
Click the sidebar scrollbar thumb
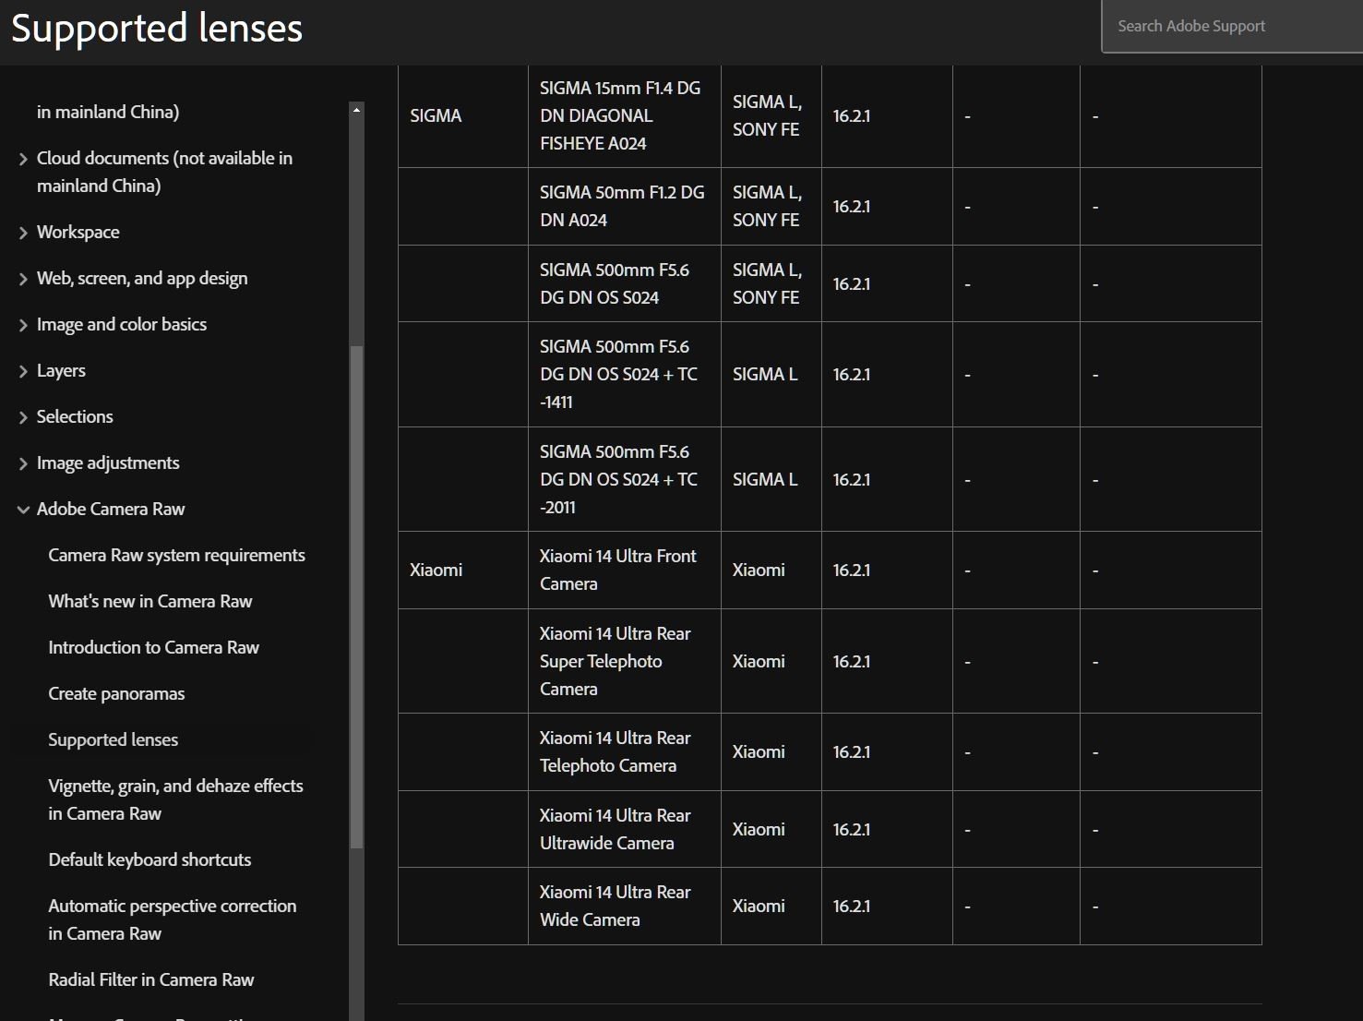pos(356,595)
